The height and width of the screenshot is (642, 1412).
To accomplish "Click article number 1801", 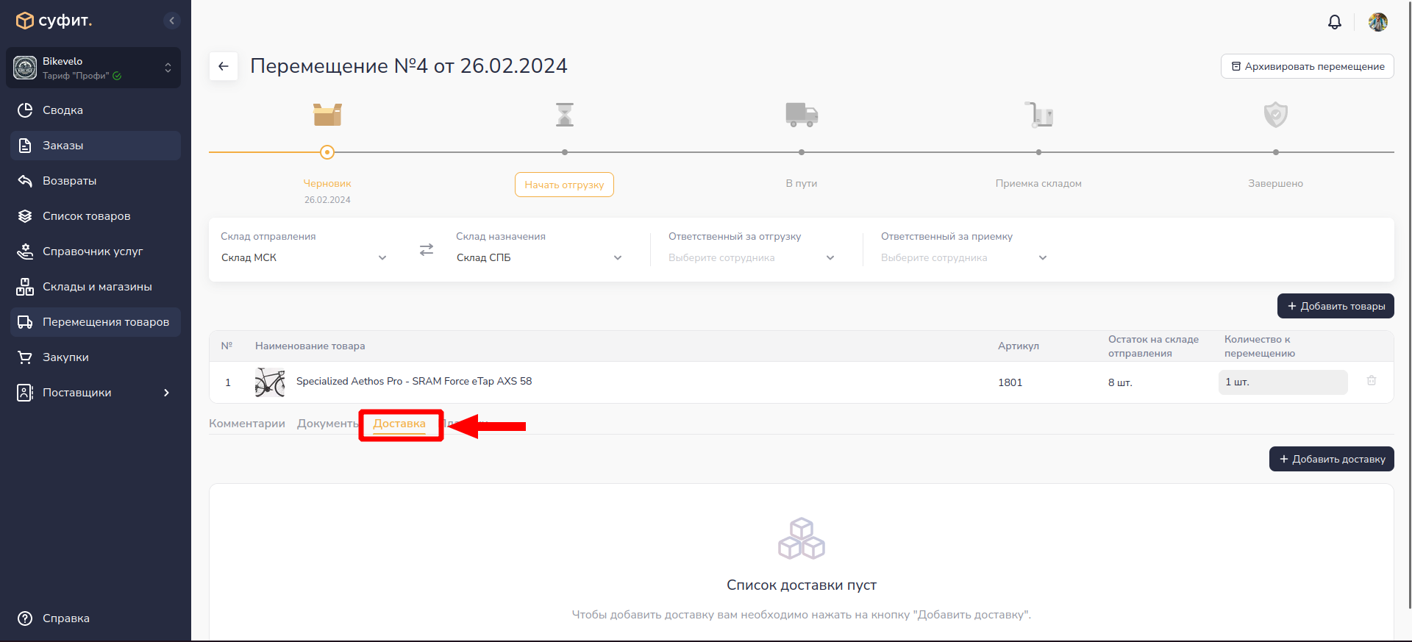I will [1010, 382].
